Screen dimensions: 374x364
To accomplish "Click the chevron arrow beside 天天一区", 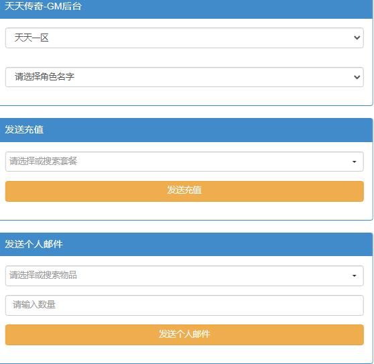I will tap(357, 38).
